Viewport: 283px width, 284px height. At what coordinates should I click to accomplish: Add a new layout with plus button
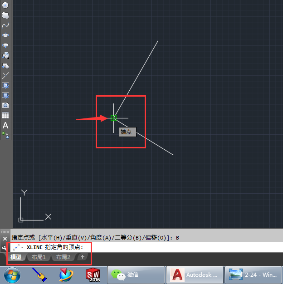point(82,257)
